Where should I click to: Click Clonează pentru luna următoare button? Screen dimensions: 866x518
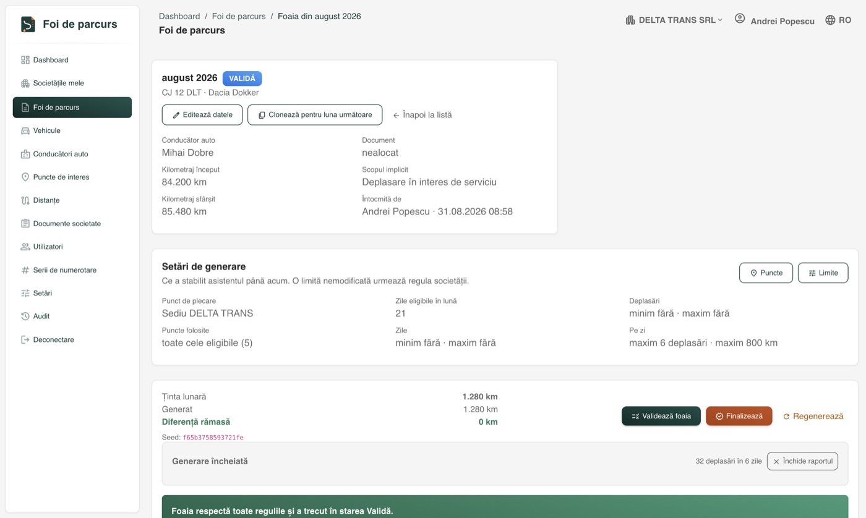coord(315,115)
